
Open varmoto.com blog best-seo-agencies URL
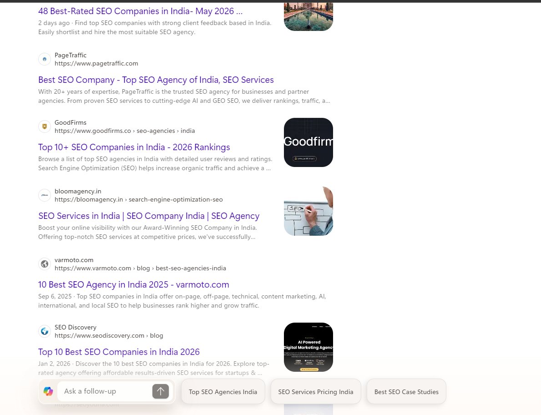tap(140, 268)
